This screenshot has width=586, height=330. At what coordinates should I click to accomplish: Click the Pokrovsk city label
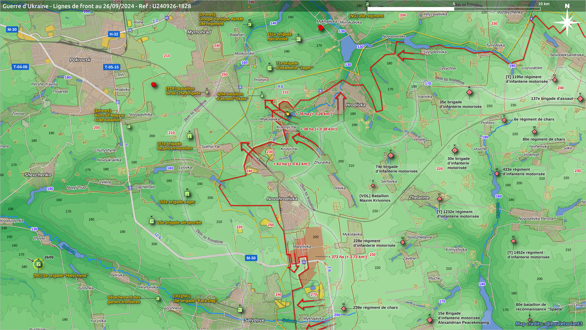pos(80,60)
